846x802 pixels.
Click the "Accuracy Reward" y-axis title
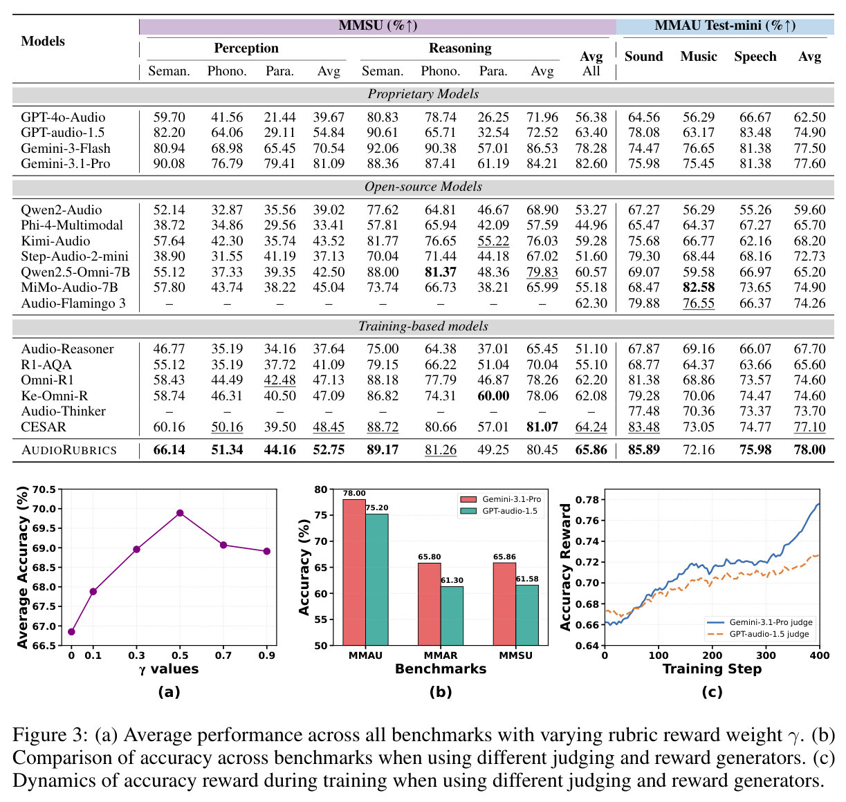566,568
